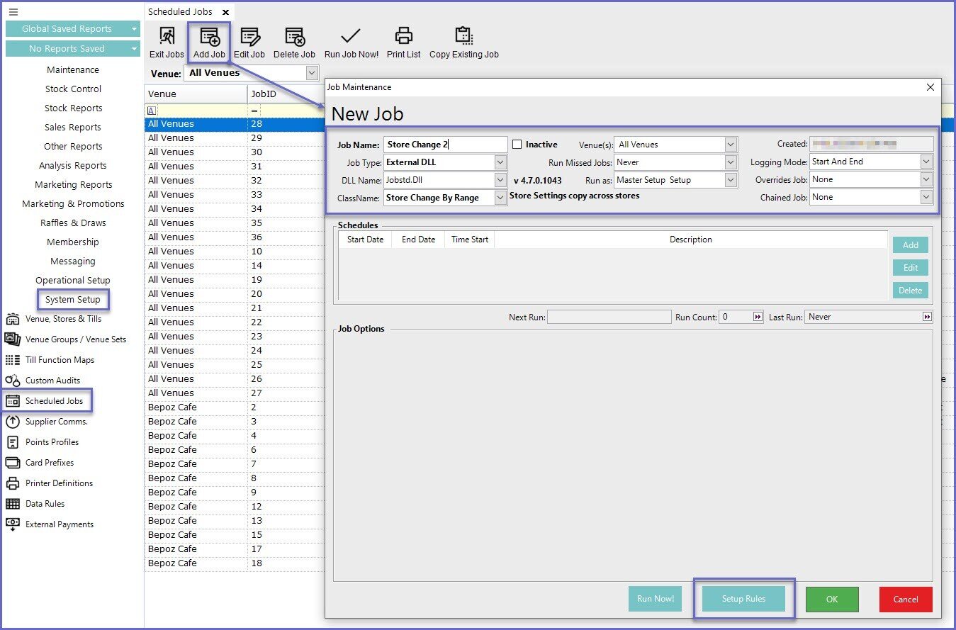Viewport: 956px width, 630px height.
Task: Open the Logging Mode dropdown
Action: [926, 162]
